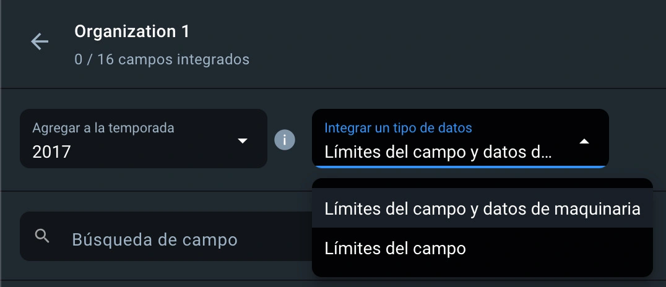This screenshot has width=666, height=287.
Task: Click the word "maquinaria" in the first option
Action: (600, 210)
